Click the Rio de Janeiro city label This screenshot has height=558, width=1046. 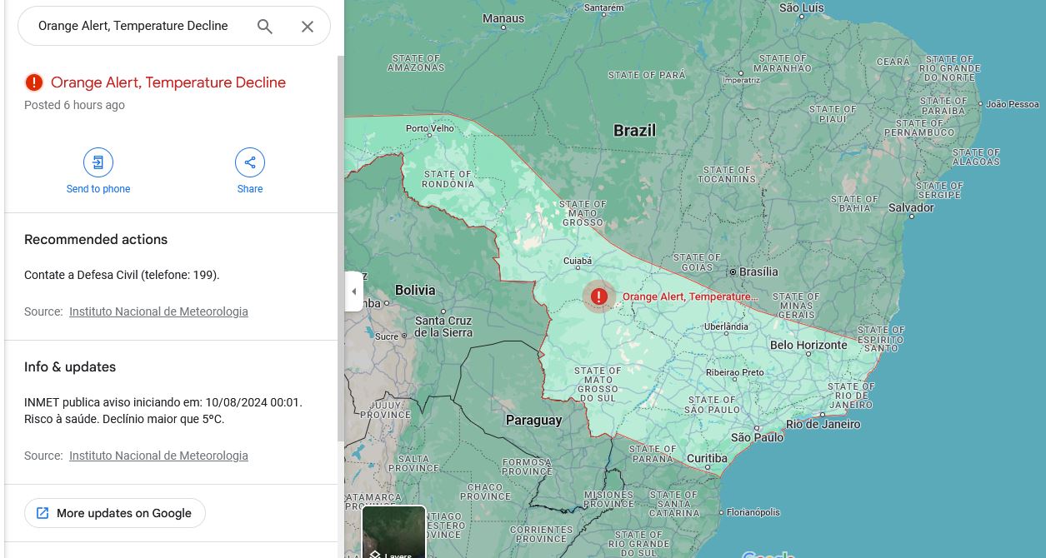pyautogui.click(x=823, y=424)
